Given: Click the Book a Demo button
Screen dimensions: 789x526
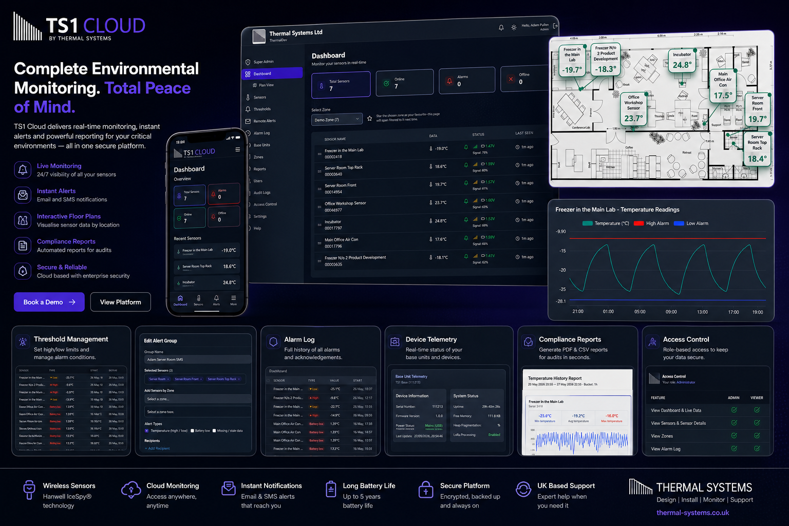Looking at the screenshot, I should (x=49, y=302).
